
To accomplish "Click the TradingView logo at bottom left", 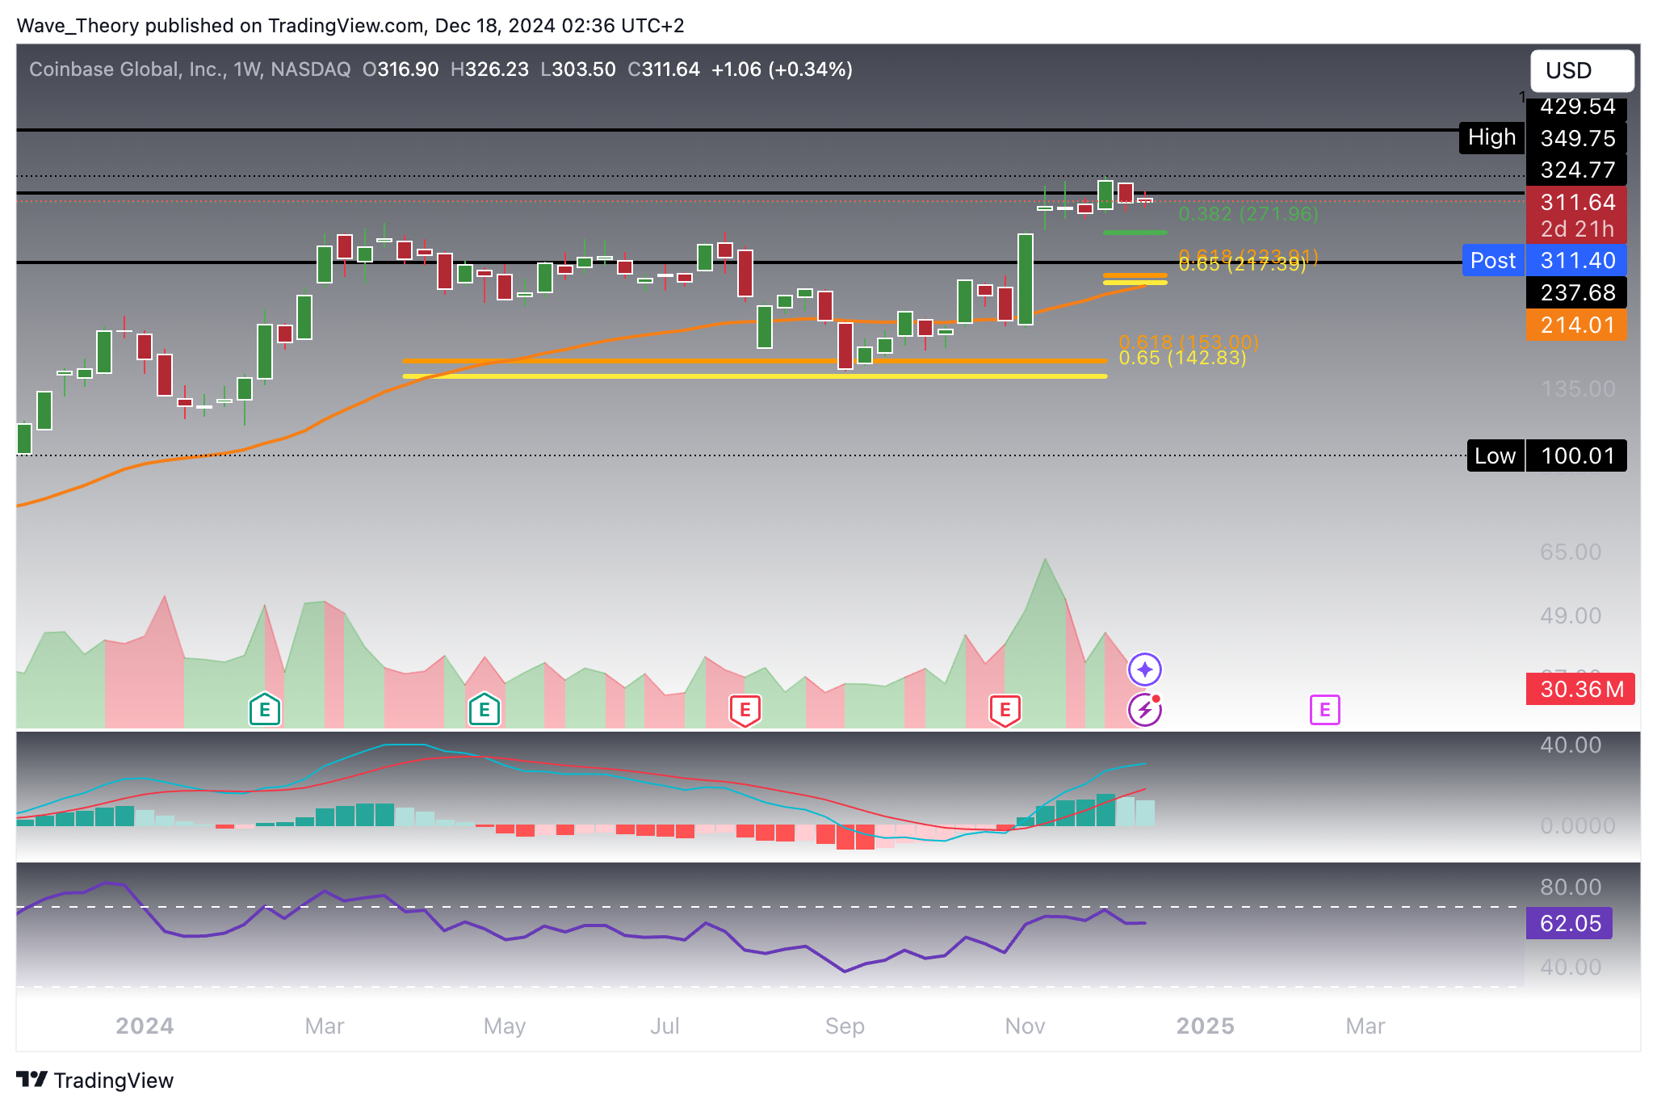I will 95,1080.
